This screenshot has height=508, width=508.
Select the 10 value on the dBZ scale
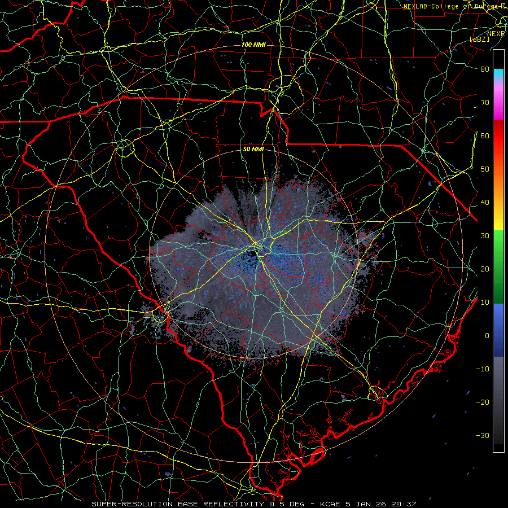coord(485,303)
